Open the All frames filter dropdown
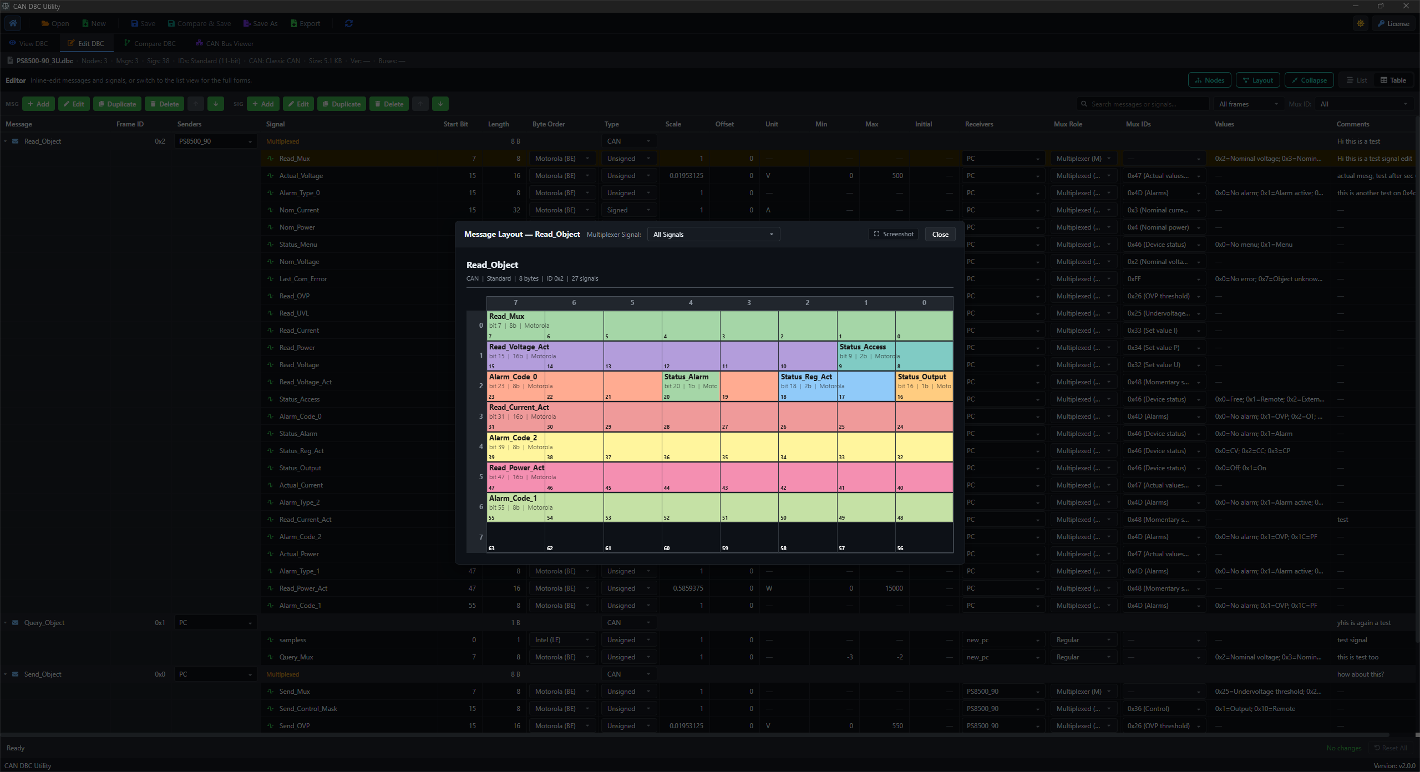The width and height of the screenshot is (1420, 772). pos(1248,104)
